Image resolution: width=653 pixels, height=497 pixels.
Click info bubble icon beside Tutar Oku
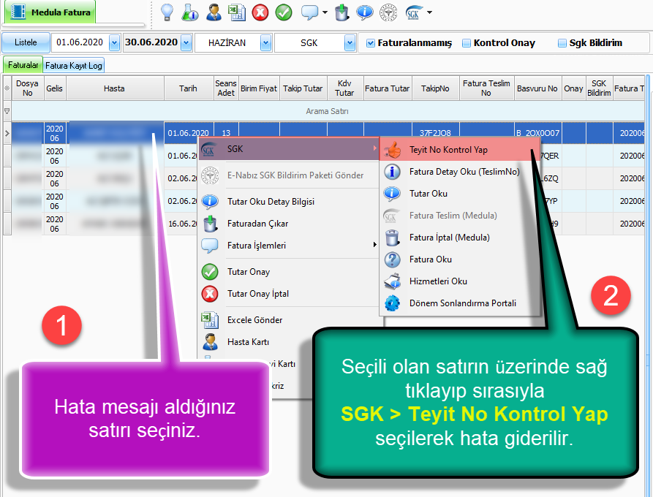point(392,194)
